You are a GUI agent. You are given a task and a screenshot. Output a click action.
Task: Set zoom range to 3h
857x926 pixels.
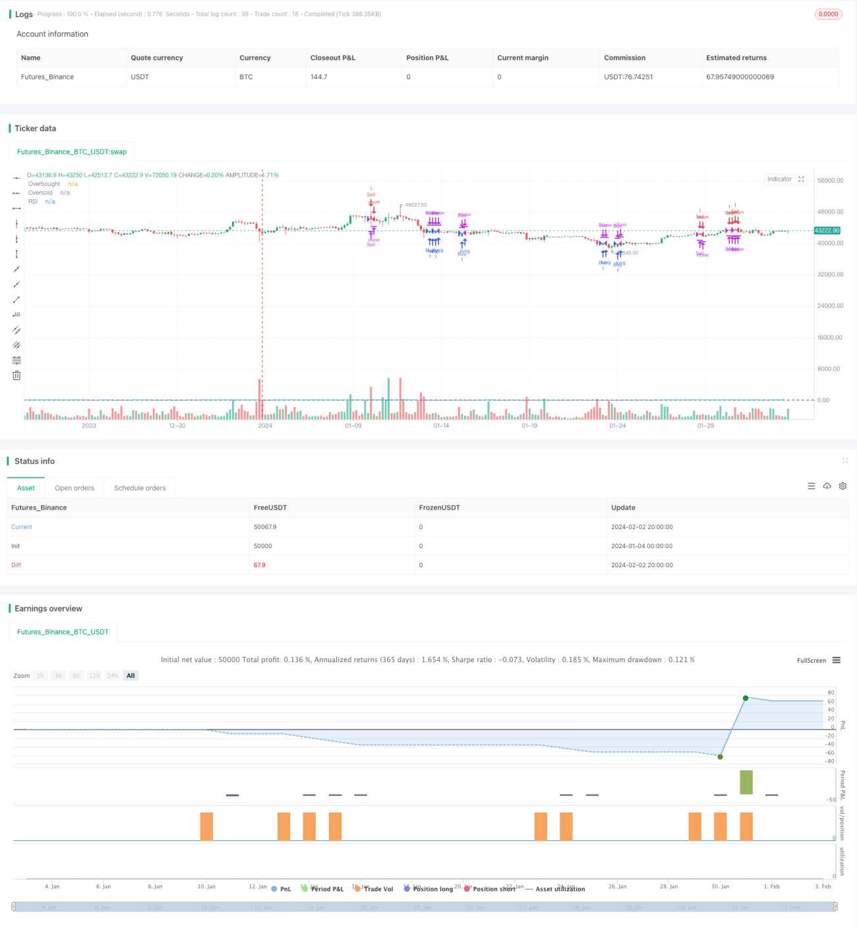[58, 675]
